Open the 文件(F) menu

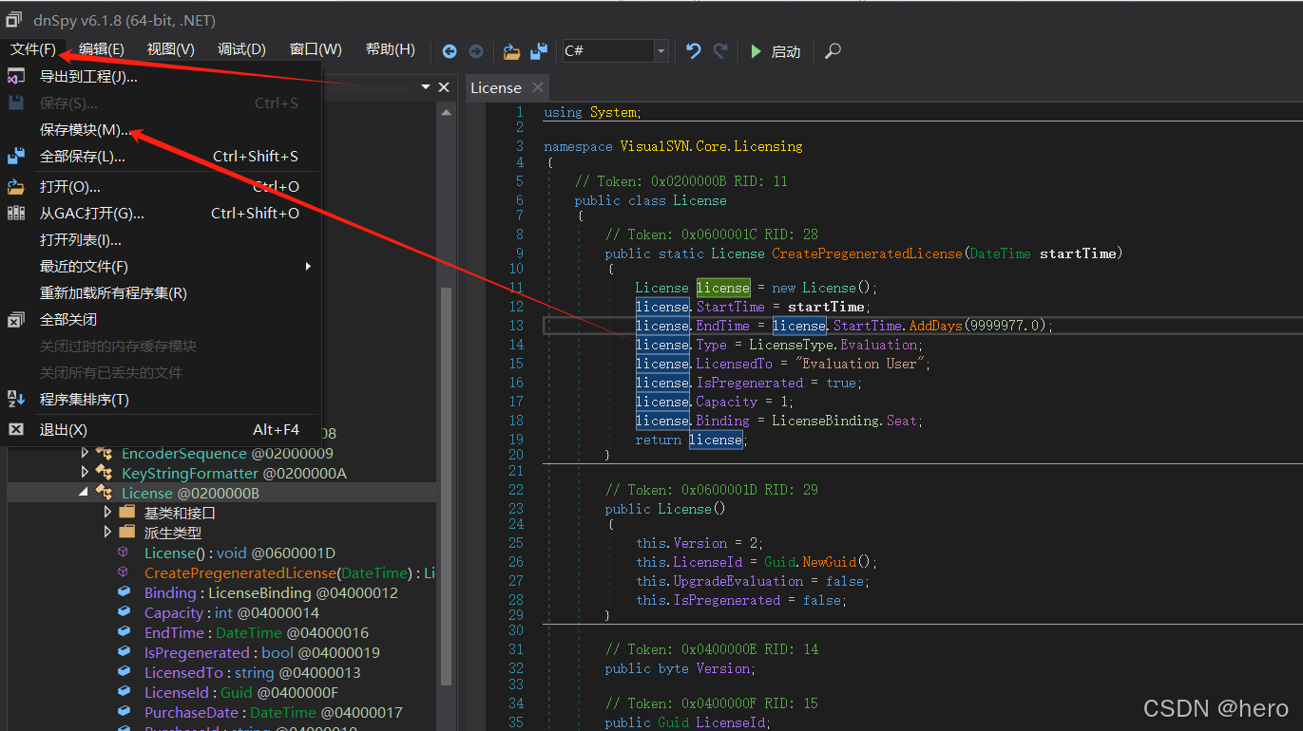pos(33,49)
